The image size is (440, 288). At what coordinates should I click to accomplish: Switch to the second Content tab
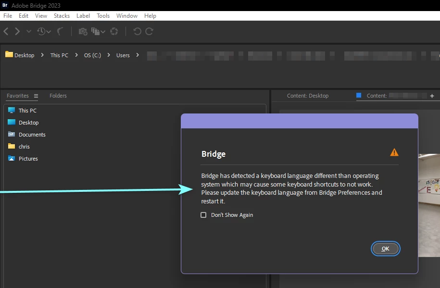392,96
